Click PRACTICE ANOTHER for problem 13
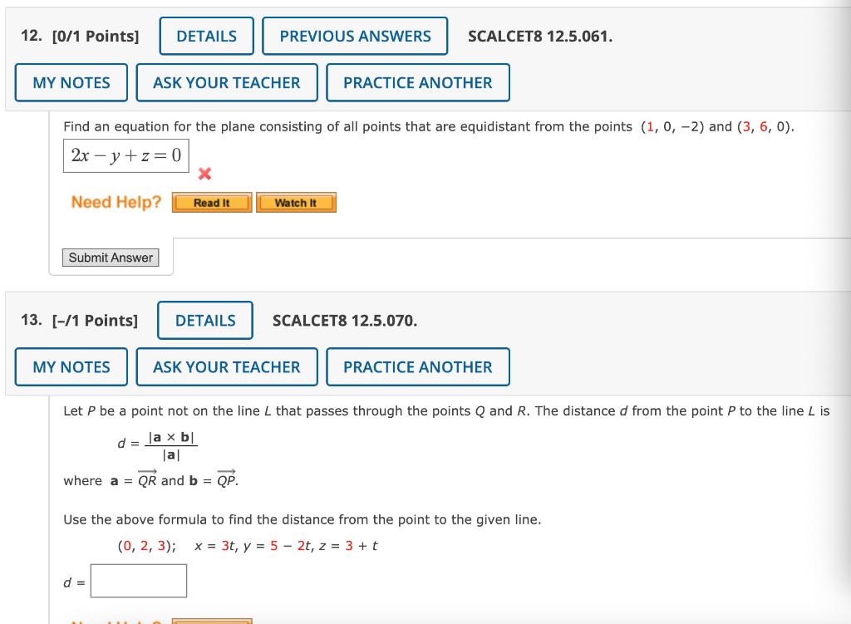Viewport: 851px width, 624px height. [x=418, y=366]
